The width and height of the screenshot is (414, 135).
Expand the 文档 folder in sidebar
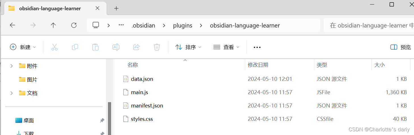[x=11, y=93]
